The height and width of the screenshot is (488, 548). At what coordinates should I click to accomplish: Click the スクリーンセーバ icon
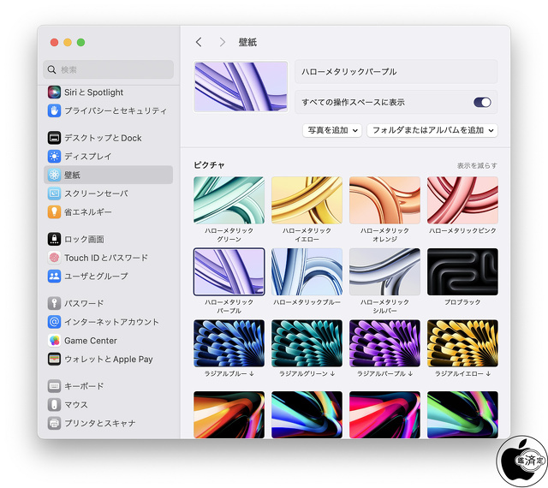54,193
